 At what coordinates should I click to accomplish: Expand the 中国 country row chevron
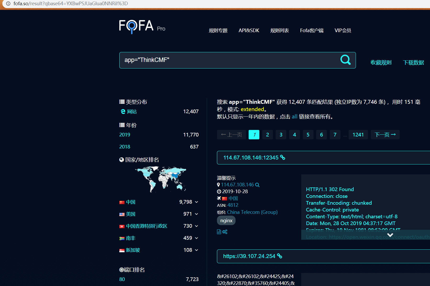197,202
